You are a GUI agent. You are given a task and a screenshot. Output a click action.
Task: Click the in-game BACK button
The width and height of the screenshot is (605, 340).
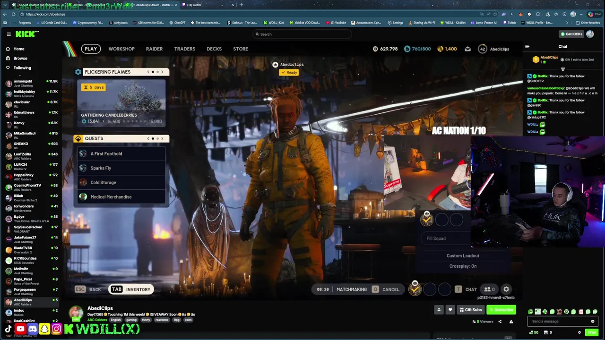tap(88, 289)
